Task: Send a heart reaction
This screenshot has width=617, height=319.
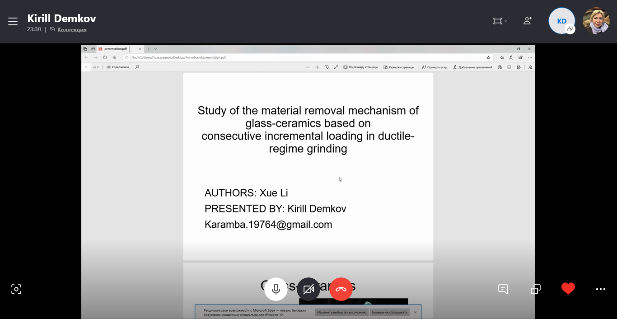Action: coord(568,288)
